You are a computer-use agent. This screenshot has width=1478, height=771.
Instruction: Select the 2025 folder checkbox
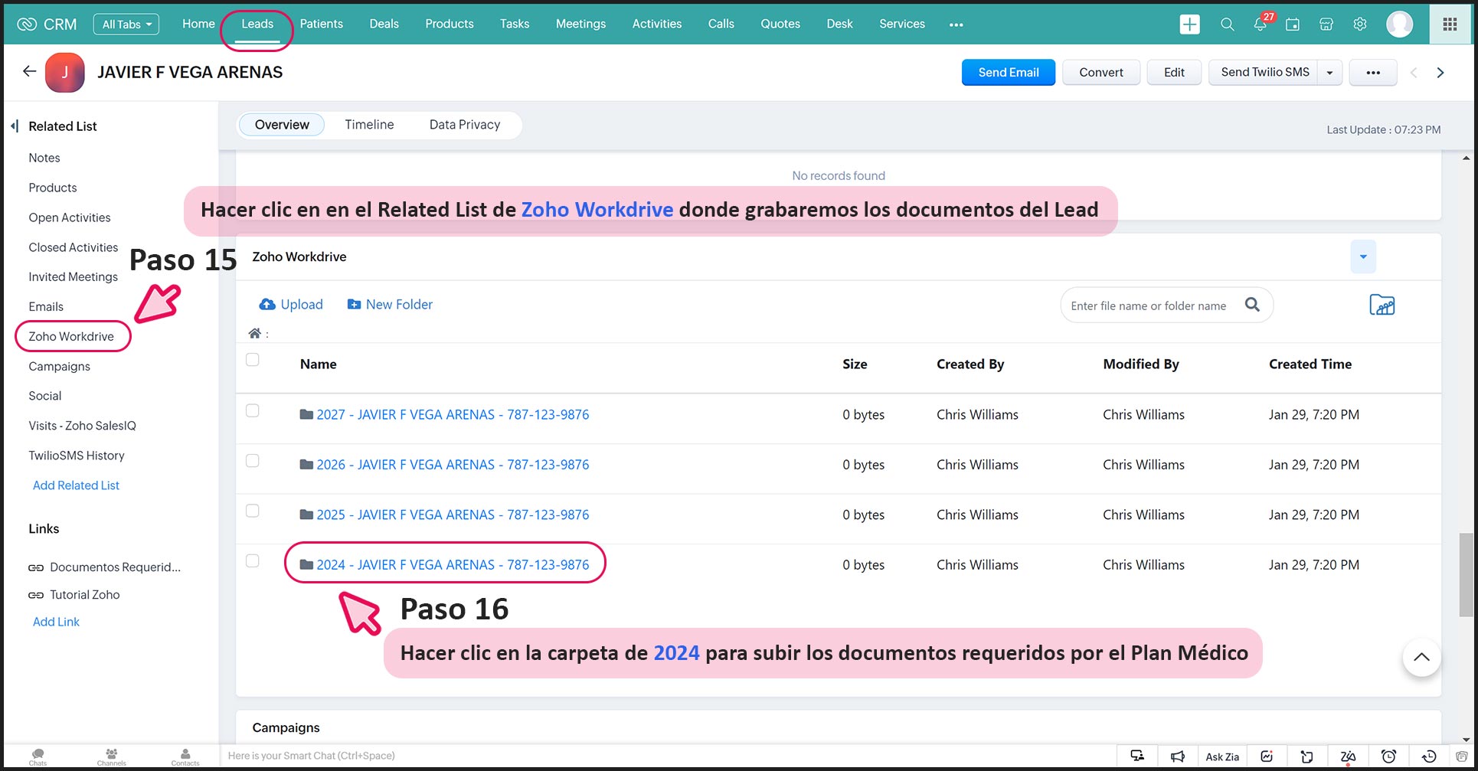click(253, 511)
